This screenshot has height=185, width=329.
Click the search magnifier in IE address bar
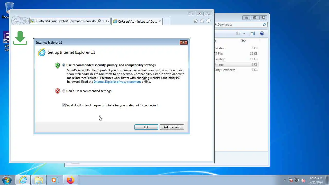pos(99,21)
